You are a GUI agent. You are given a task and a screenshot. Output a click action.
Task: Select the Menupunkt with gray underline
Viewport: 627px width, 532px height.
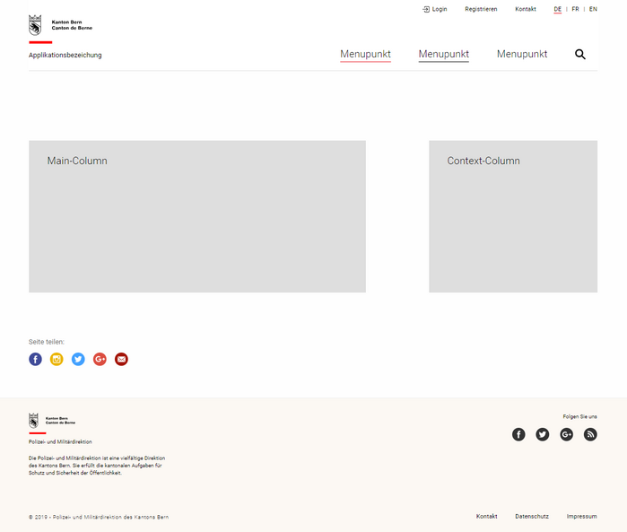coord(444,55)
